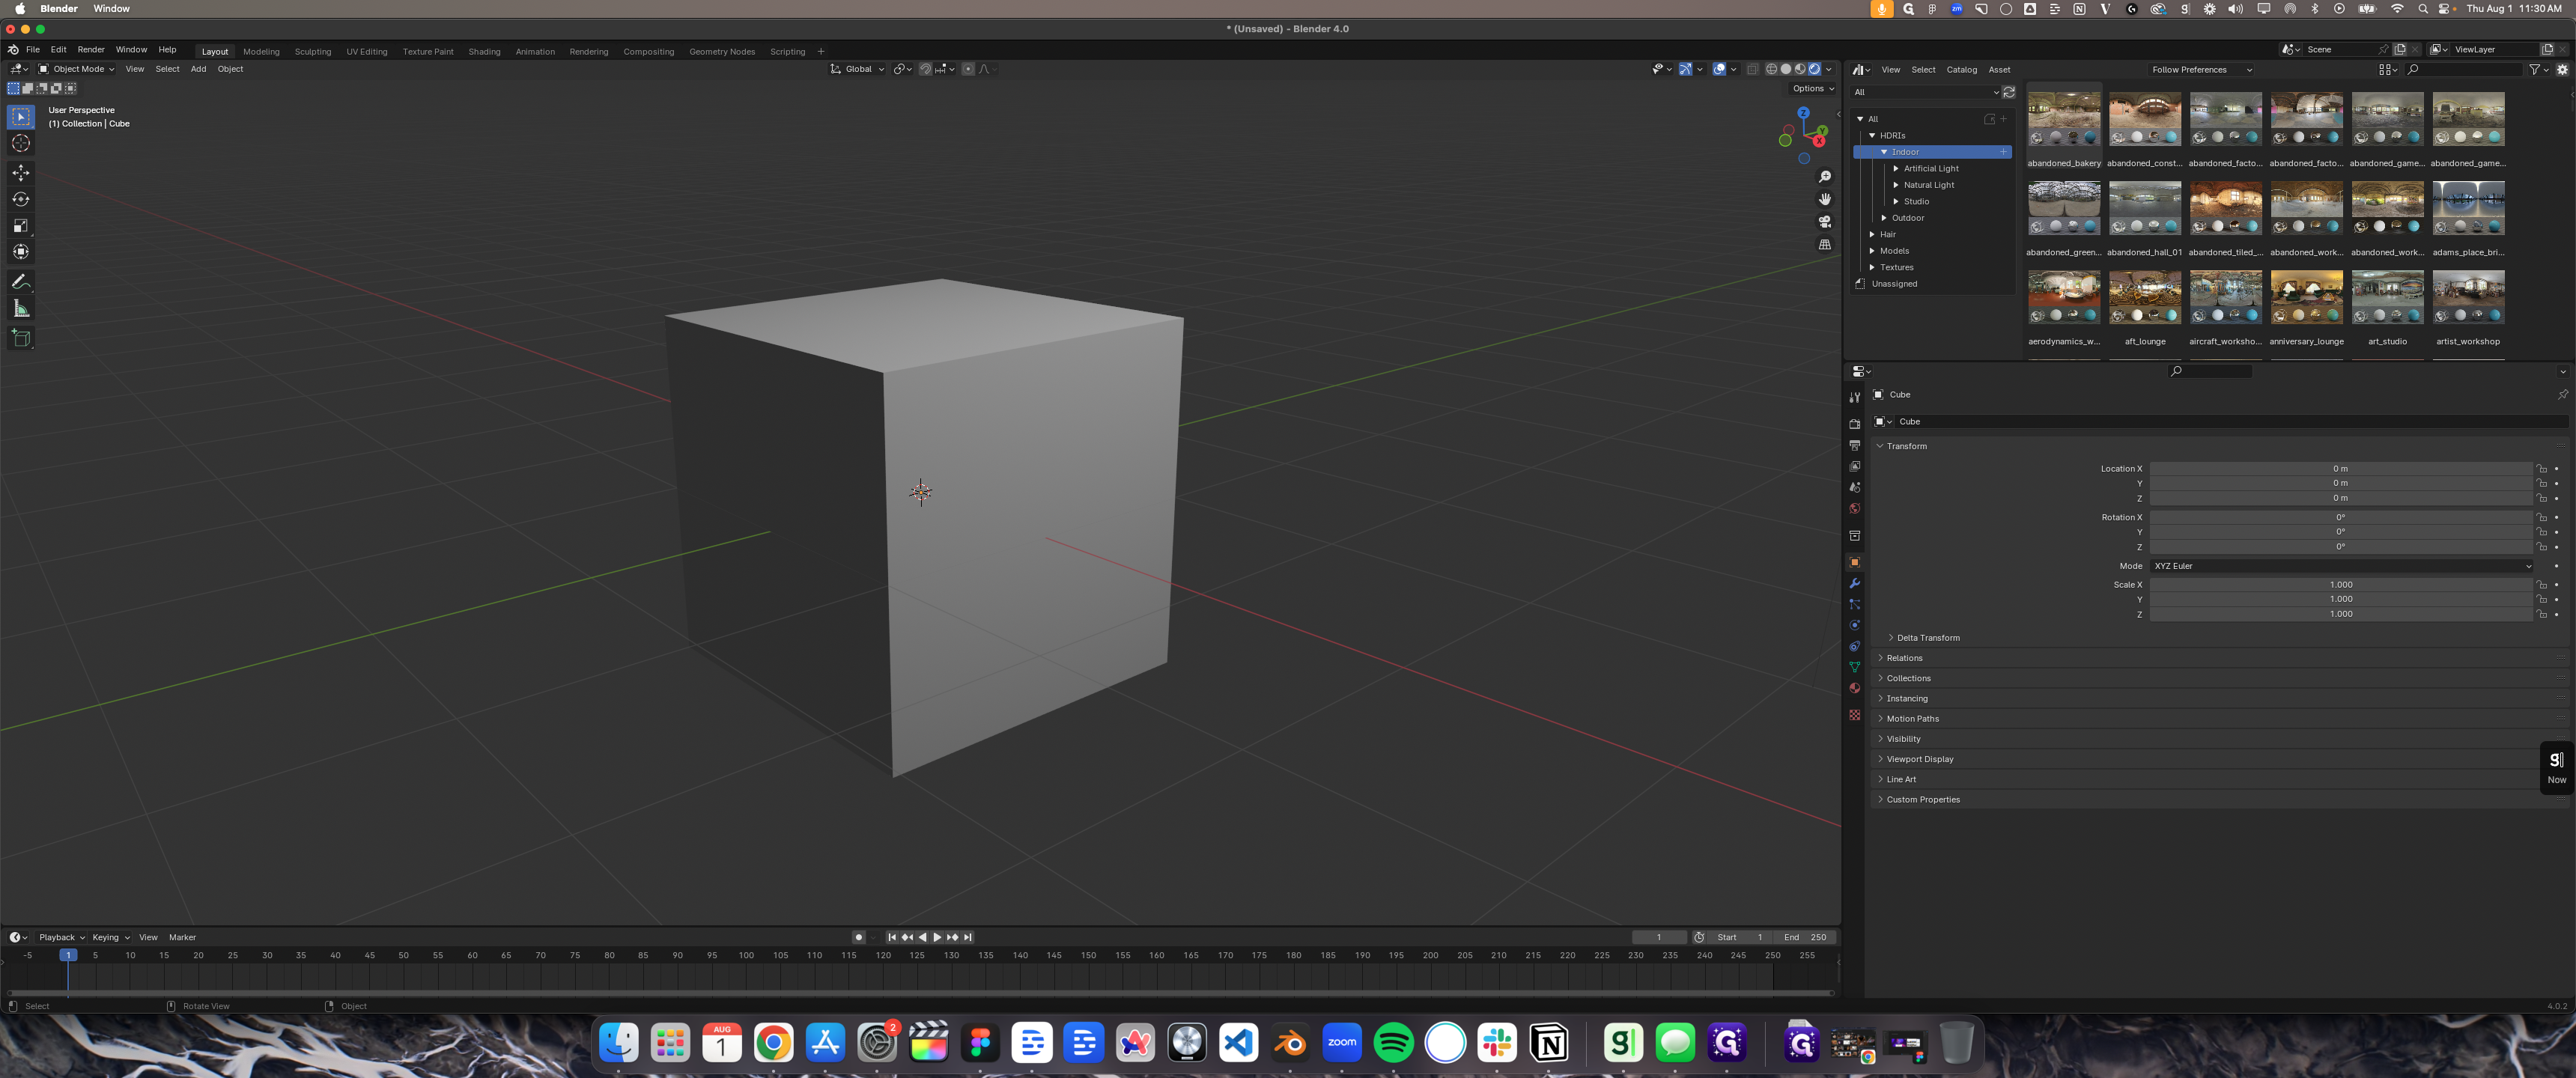Open the Texture properties checker tab

pyautogui.click(x=1854, y=714)
